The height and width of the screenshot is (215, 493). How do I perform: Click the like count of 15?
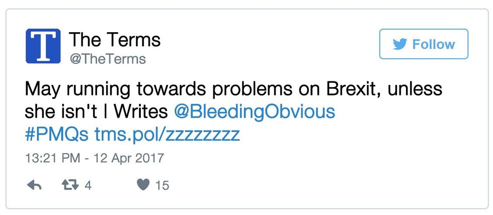(x=161, y=185)
